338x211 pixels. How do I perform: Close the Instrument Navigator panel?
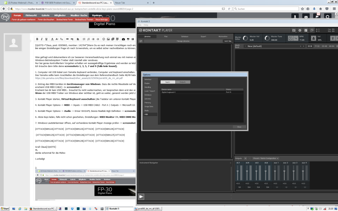[230, 163]
